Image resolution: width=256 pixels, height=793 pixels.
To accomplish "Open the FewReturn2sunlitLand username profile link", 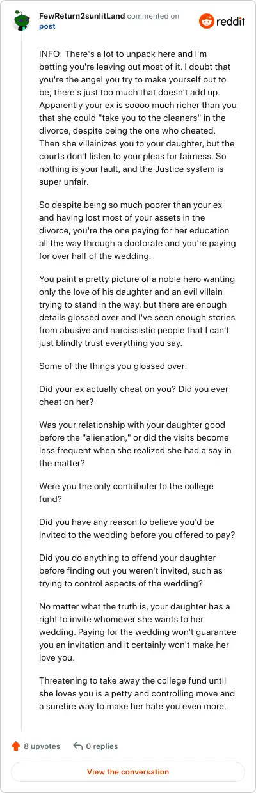I will click(82, 17).
